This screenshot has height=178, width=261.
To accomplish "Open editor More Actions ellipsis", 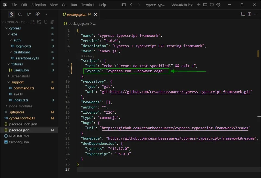I will (x=256, y=14).
